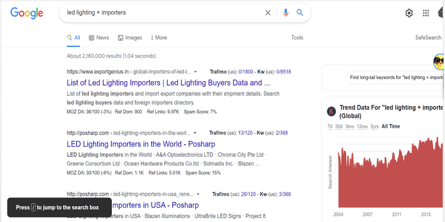Expand dropdown arrow beside led-lighting-importers-in-usa URL
The height and width of the screenshot is (222, 445).
tap(198, 195)
